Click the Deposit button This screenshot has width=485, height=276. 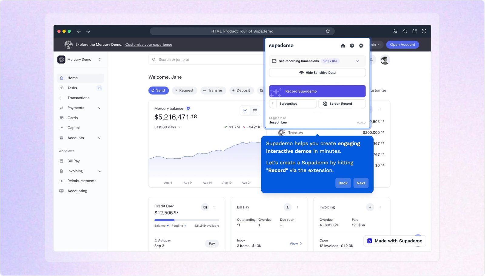(x=241, y=90)
